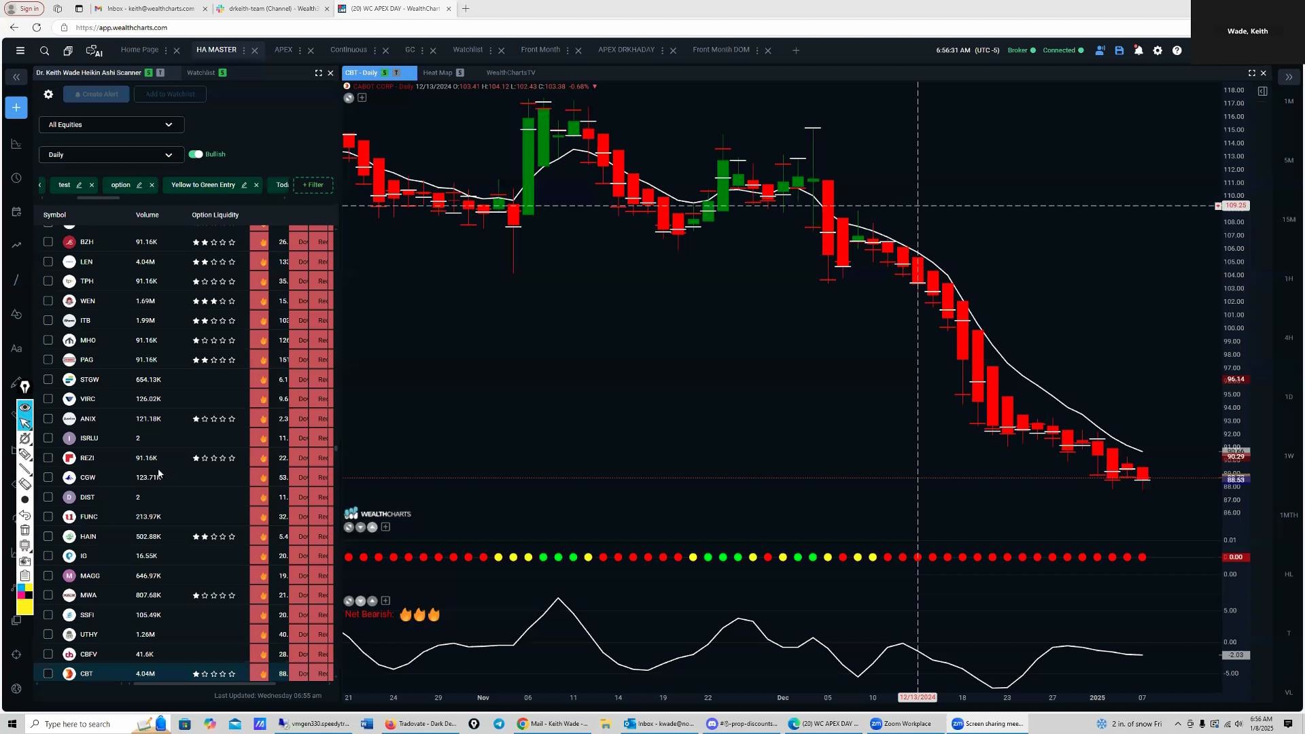1305x734 pixels.
Task: Open the WealthChartsTV tab
Action: 510,73
